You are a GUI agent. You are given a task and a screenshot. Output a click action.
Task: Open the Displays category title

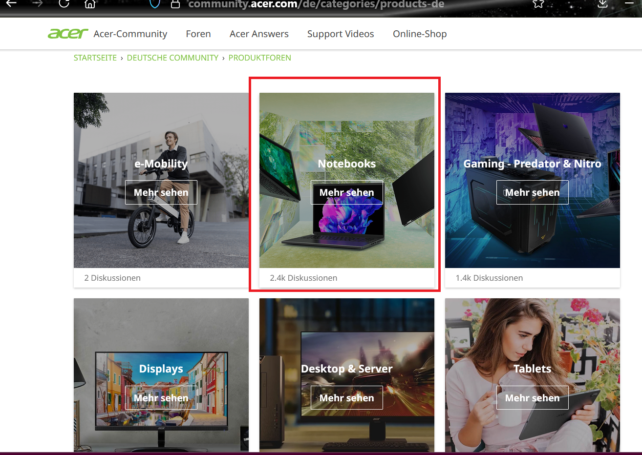coord(161,369)
